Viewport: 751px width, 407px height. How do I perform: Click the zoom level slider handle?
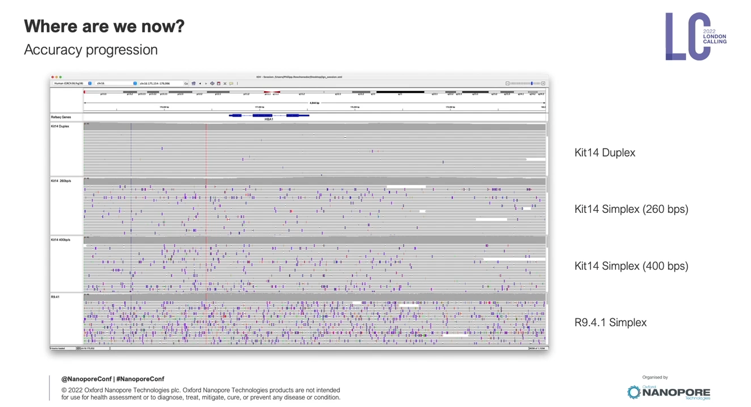532,84
